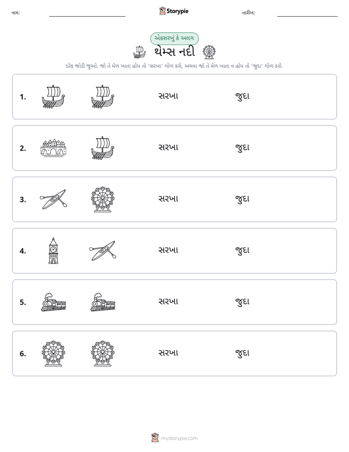Choose 'જુદા' for question 2

tap(242, 148)
